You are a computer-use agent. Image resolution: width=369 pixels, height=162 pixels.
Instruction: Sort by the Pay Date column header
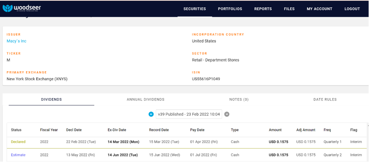pos(197,130)
